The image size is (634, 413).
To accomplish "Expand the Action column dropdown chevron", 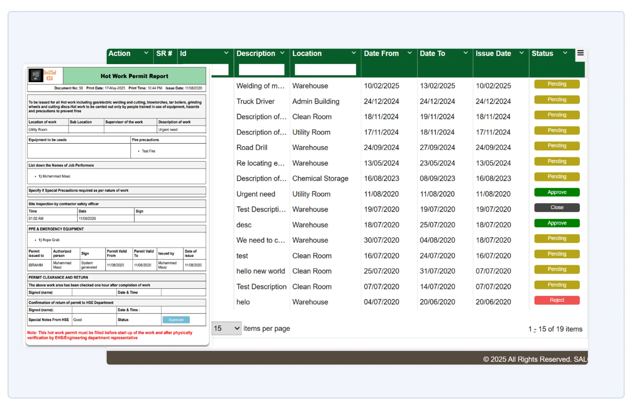I will pos(146,53).
